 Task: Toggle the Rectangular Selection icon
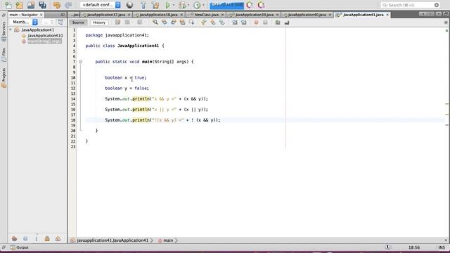tap(191, 22)
